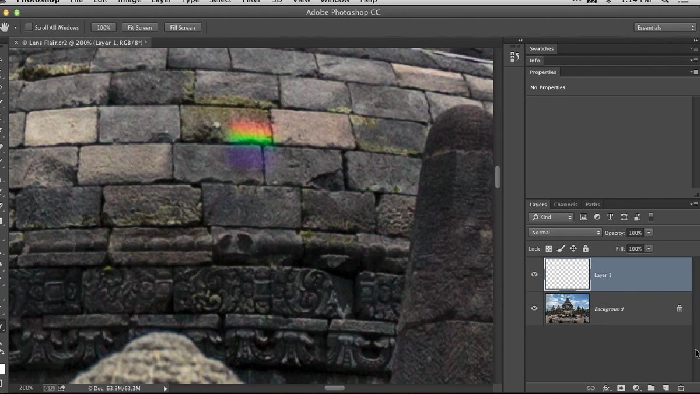The height and width of the screenshot is (394, 700).
Task: Switch to the Paths tab
Action: point(593,205)
